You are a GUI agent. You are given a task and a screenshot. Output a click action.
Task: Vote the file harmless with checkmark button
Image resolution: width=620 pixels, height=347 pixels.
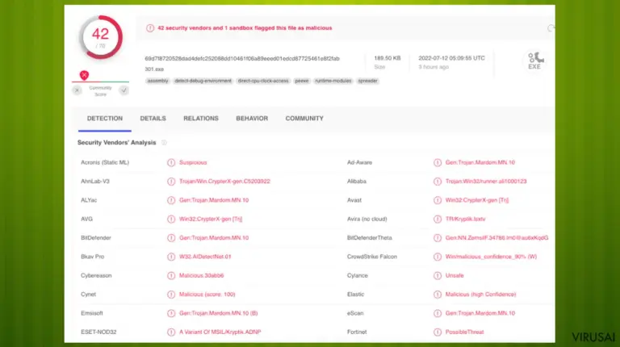pyautogui.click(x=124, y=90)
